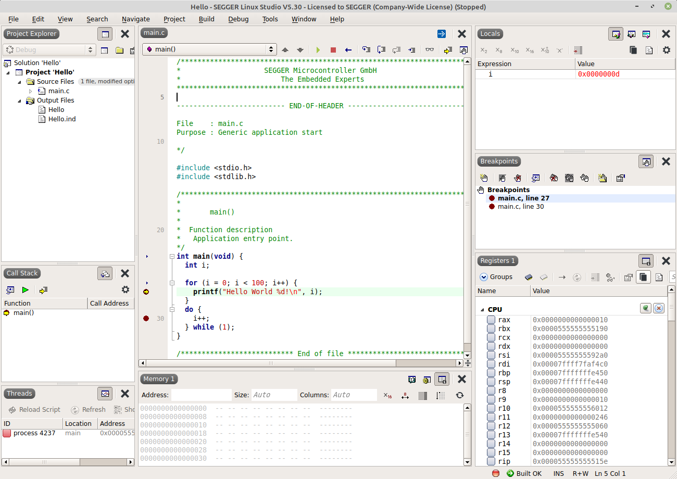Click the Memory Size input field

pos(274,395)
